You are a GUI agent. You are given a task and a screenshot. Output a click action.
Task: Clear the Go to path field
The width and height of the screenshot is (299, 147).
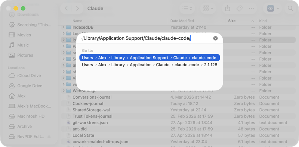215,38
